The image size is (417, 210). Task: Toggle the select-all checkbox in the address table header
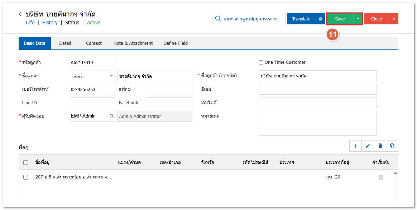(25, 162)
